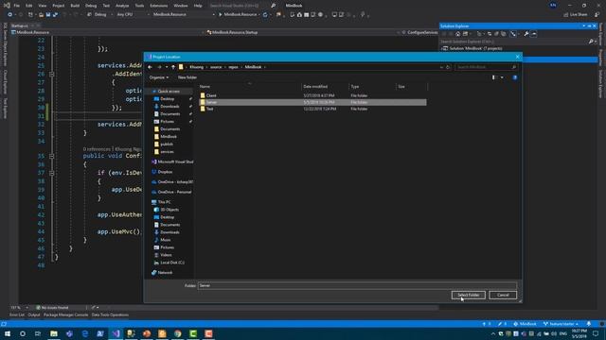Open Quick access in navigation pane

point(169,92)
